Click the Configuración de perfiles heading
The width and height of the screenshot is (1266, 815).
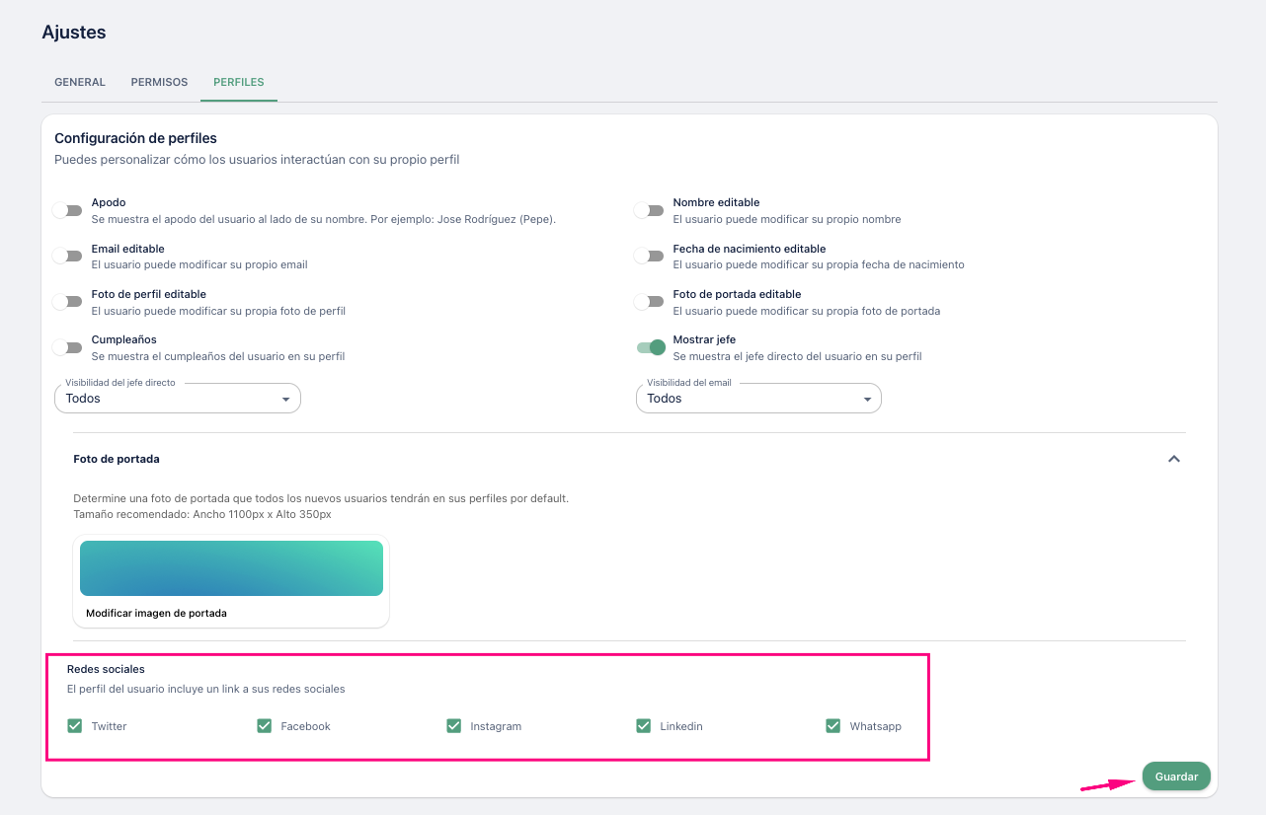(135, 138)
